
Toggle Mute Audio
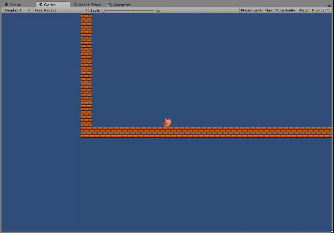[x=285, y=10]
